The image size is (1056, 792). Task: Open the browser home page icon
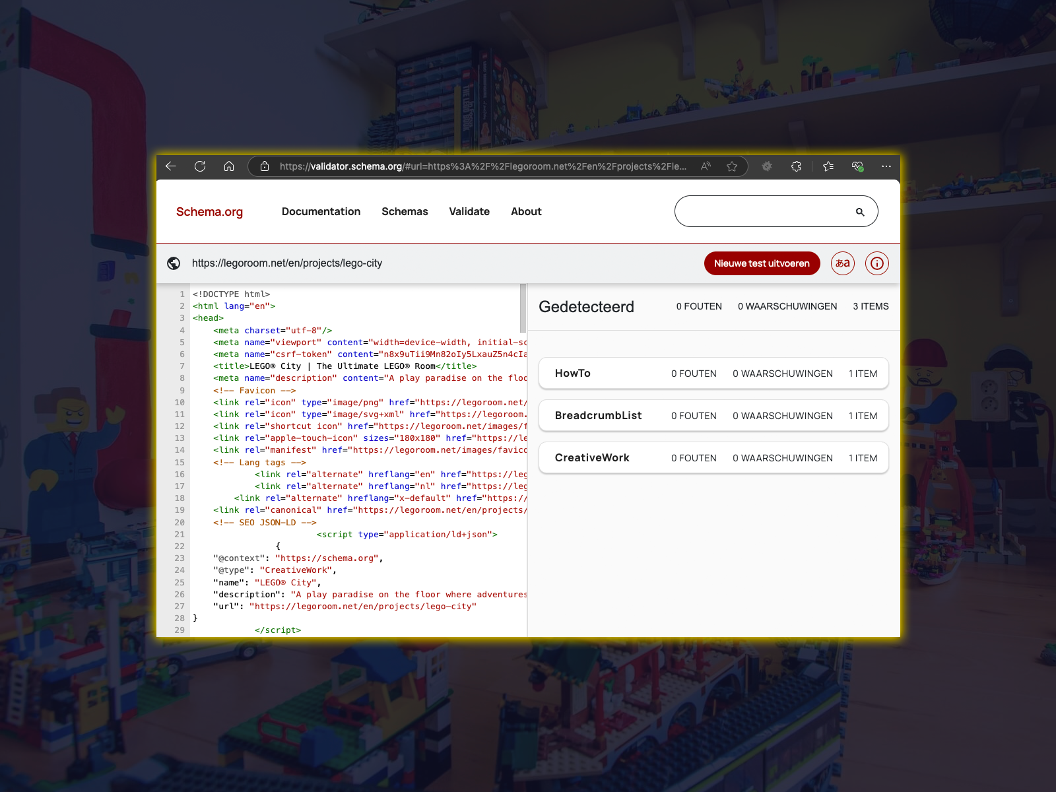click(x=229, y=166)
